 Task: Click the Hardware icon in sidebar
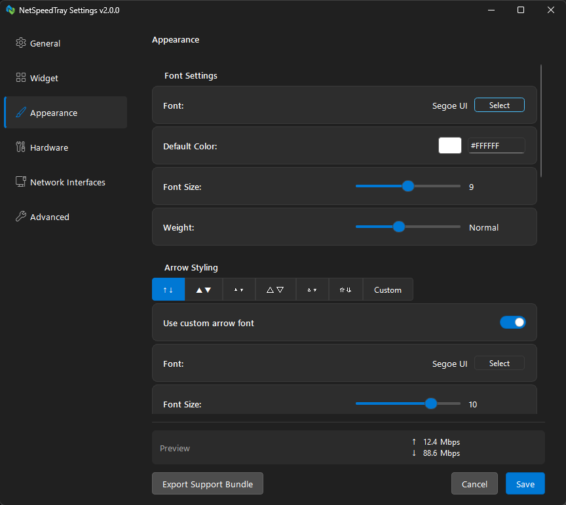click(20, 147)
